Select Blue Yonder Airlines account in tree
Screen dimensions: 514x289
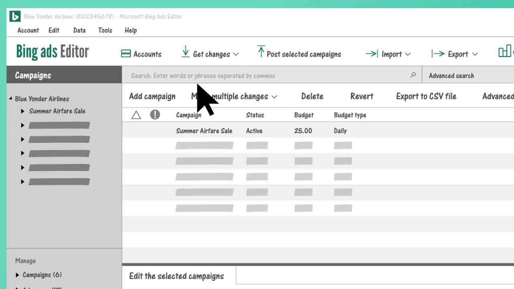click(42, 99)
